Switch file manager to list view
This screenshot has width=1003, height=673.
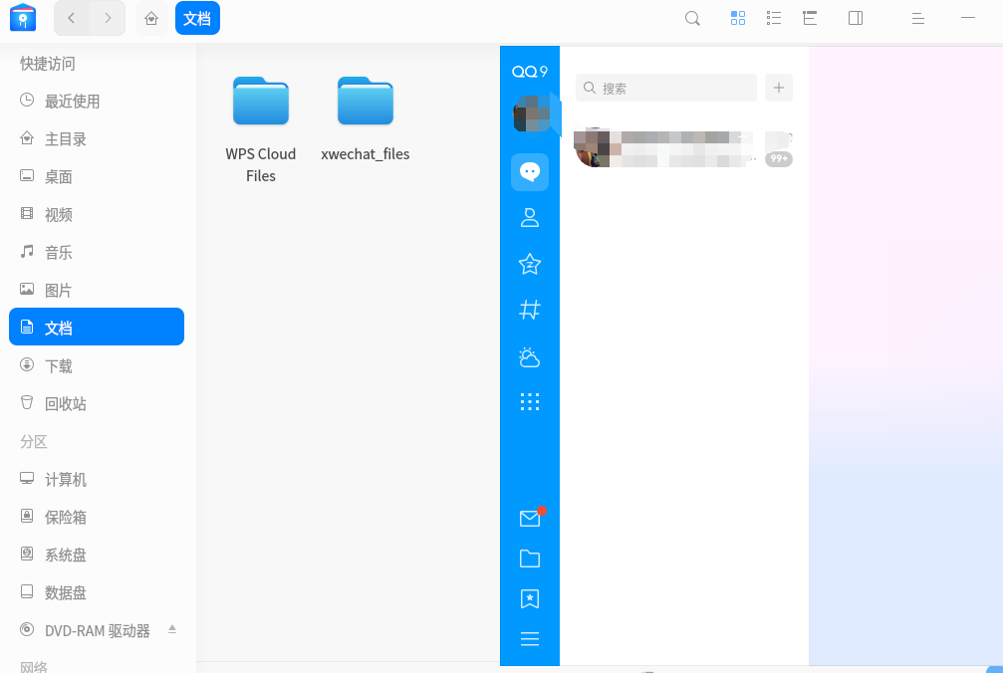774,19
